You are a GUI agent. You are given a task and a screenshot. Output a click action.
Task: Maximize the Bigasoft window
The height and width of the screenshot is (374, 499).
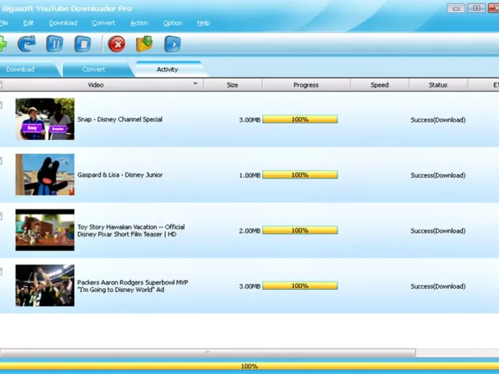click(x=477, y=8)
